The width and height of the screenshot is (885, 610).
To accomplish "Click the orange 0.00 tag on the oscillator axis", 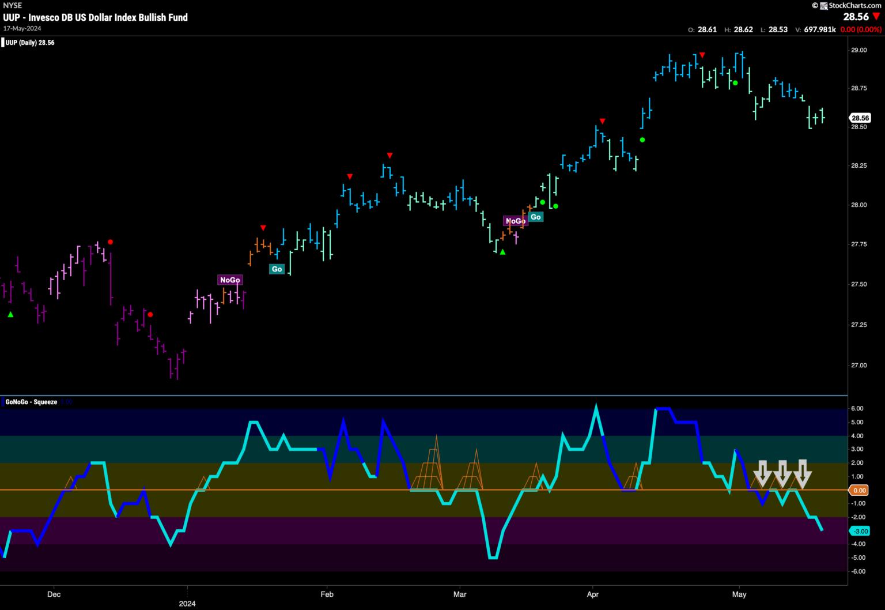I will pyautogui.click(x=859, y=491).
